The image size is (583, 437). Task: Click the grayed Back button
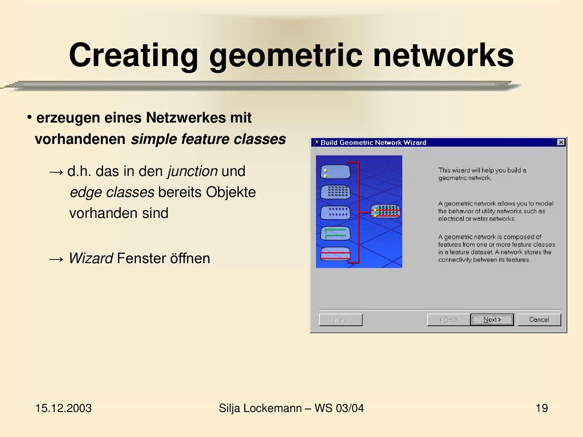click(449, 320)
